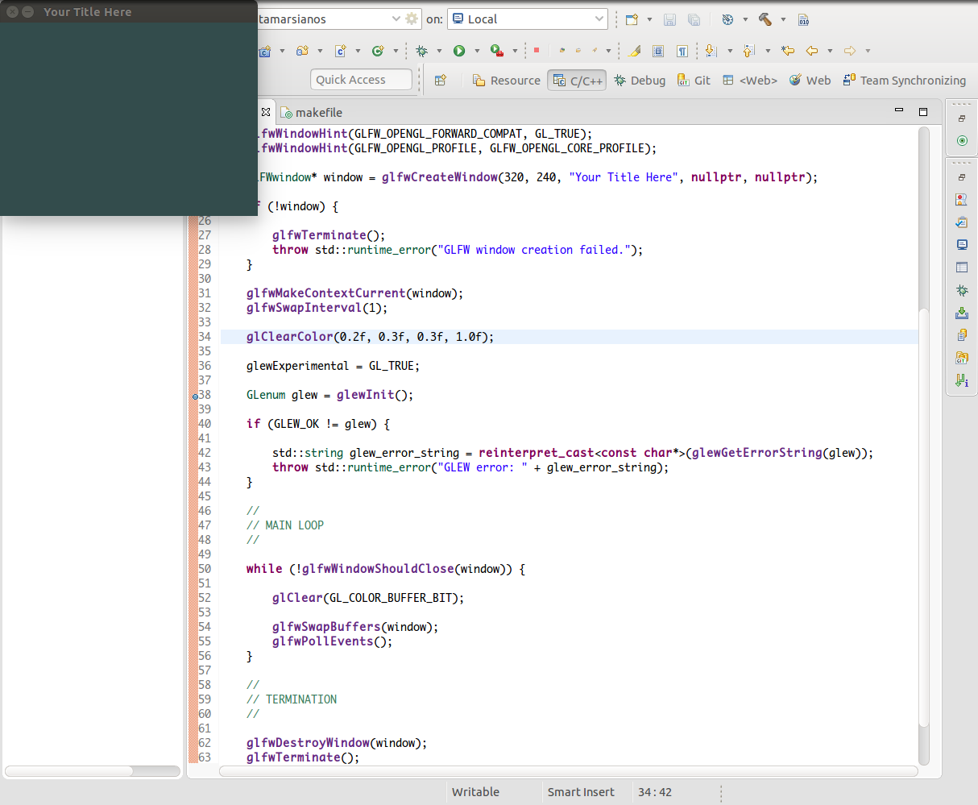Click the Previous Annotation arrow icon
978x805 pixels.
748,51
